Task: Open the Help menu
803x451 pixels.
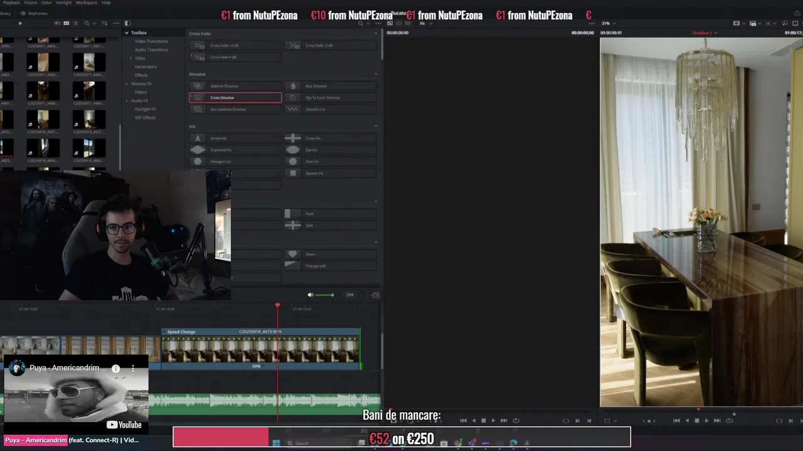Action: [106, 3]
